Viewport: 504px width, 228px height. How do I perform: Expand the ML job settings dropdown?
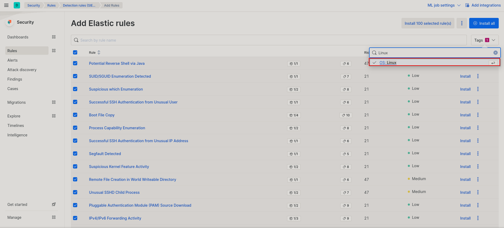(444, 5)
